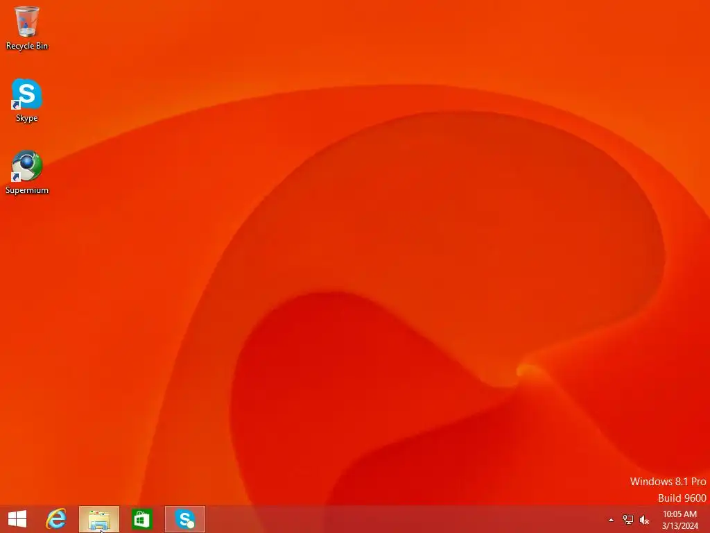The width and height of the screenshot is (710, 533).
Task: Show hidden tray icons arrow
Action: [611, 521]
